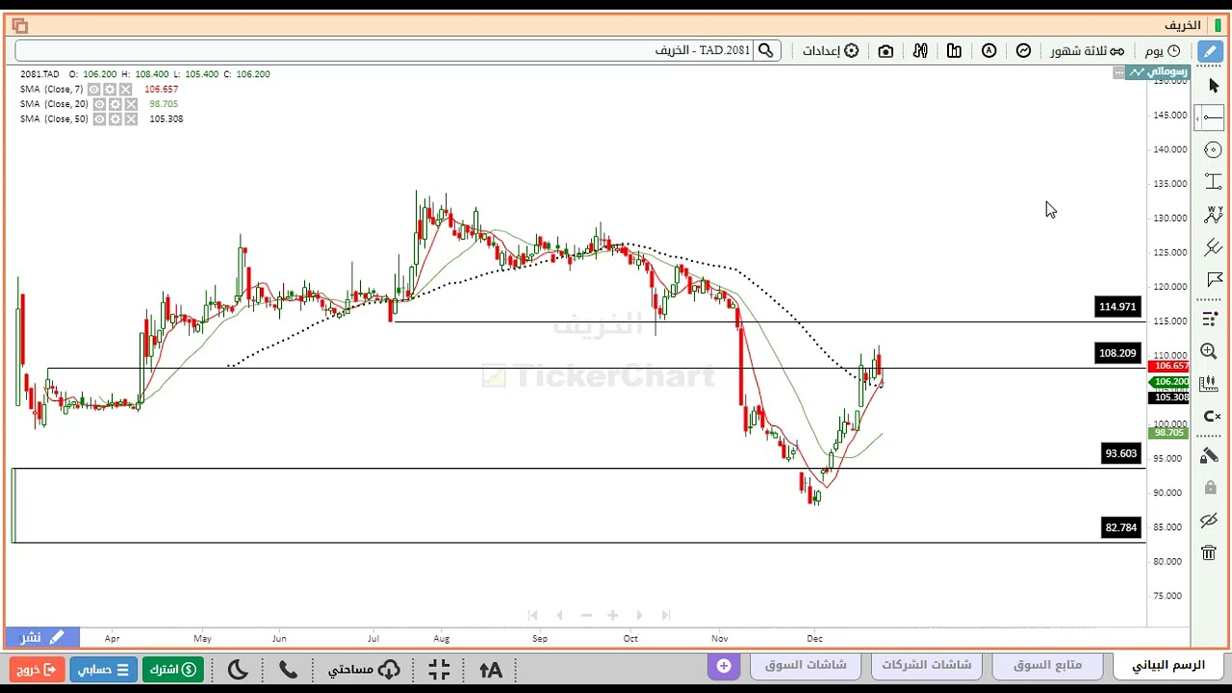Switch to the شاشات السوق tab

[805, 666]
